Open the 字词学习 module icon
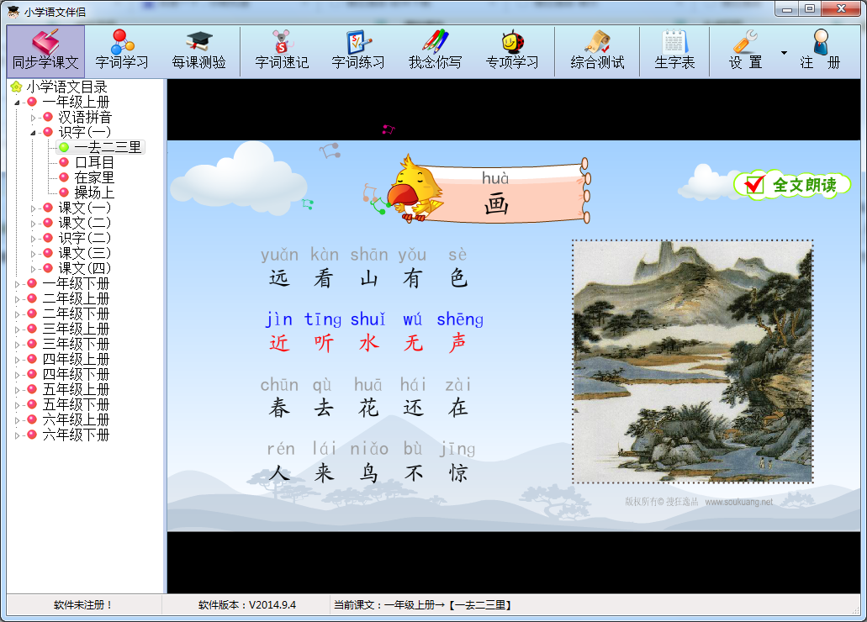This screenshot has height=622, width=867. coord(122,50)
